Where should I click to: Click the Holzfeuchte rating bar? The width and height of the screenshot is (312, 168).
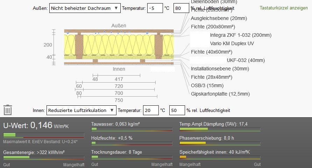point(132,143)
